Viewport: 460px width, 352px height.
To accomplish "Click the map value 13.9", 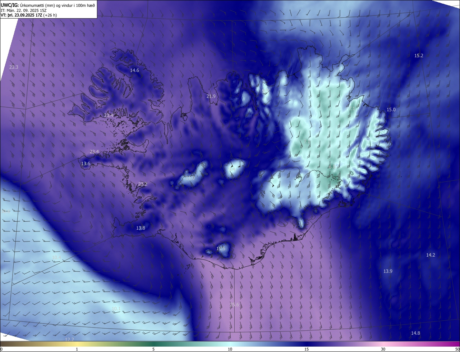I will pos(388,271).
